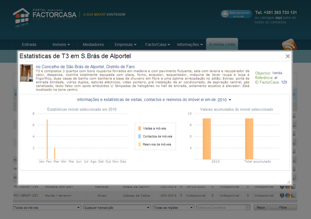
Task: Click the Atendimento Offline button label
Action: tap(239, 14)
